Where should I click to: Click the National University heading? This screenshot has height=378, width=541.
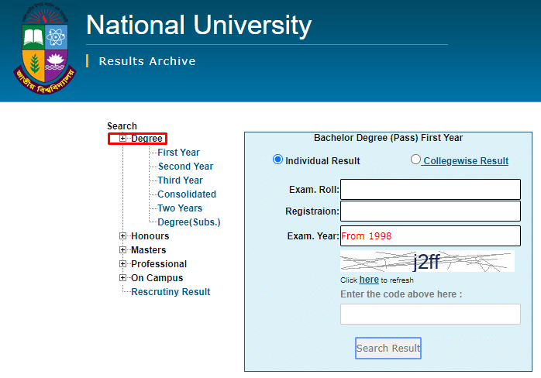(x=198, y=25)
